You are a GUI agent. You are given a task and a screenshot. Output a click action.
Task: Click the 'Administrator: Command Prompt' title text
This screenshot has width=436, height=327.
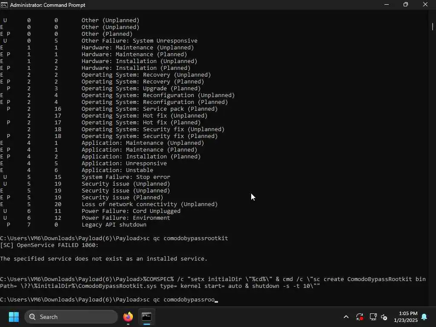[48, 5]
